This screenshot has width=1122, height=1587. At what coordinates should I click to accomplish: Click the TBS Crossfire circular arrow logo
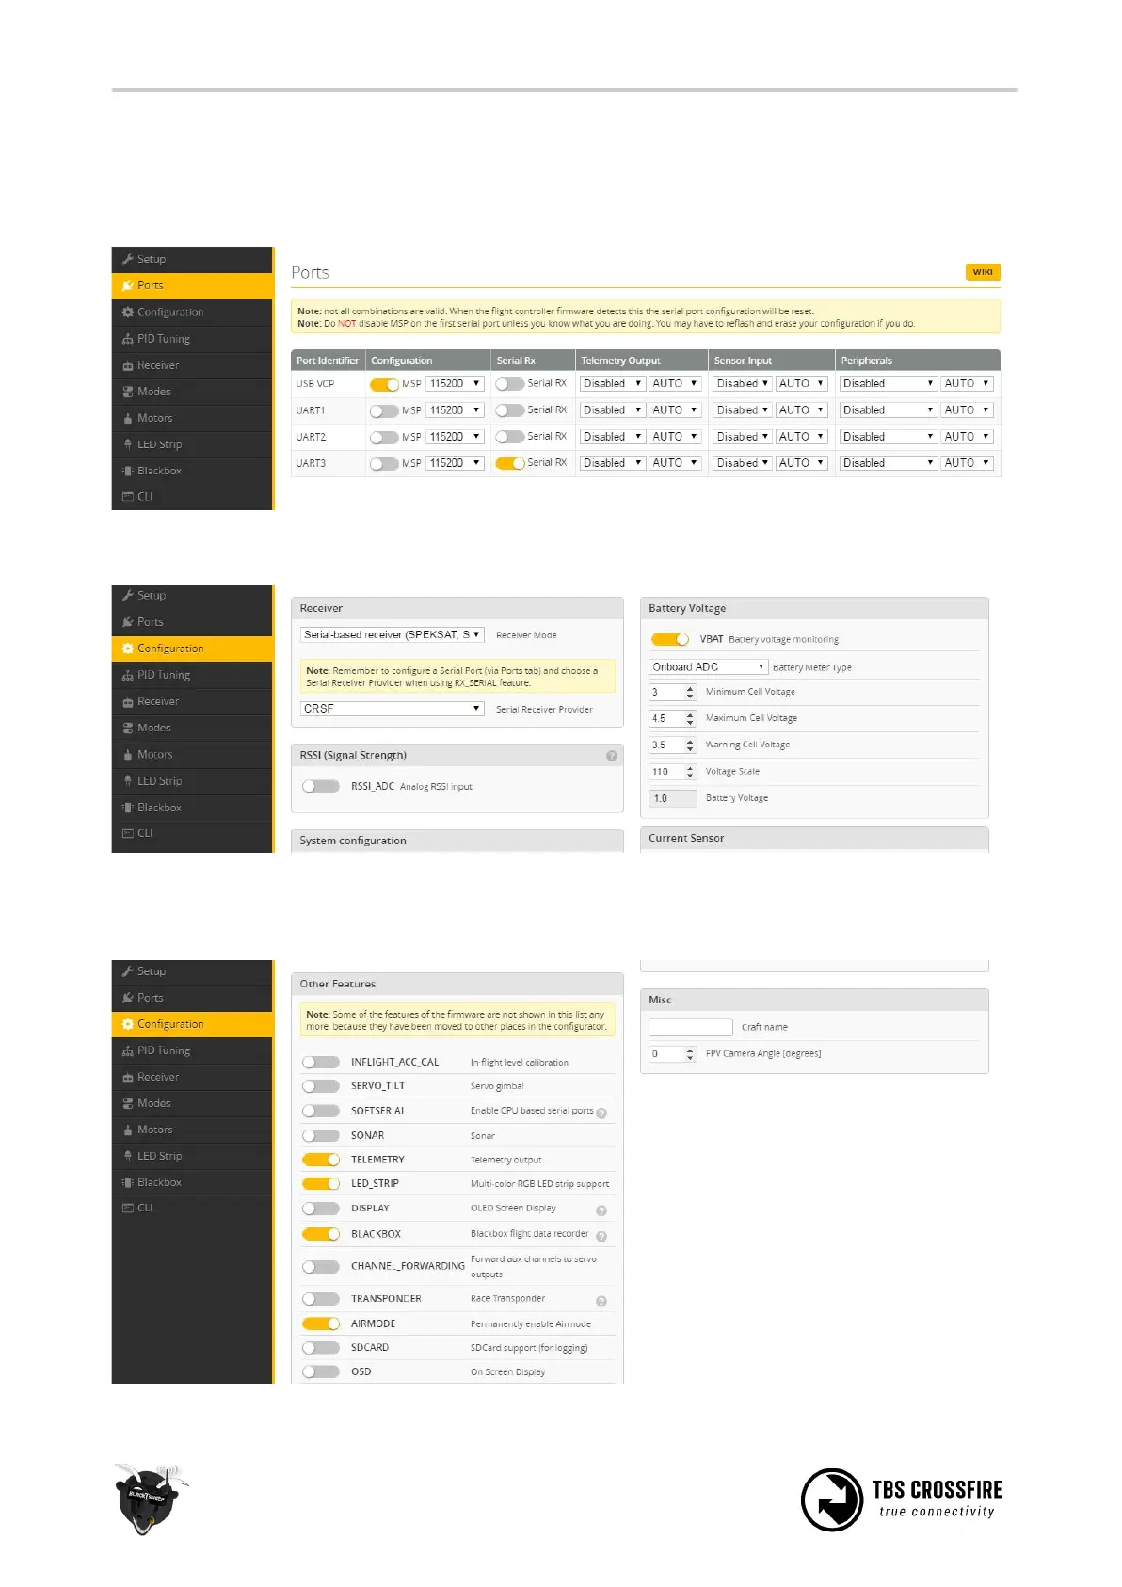(831, 1499)
